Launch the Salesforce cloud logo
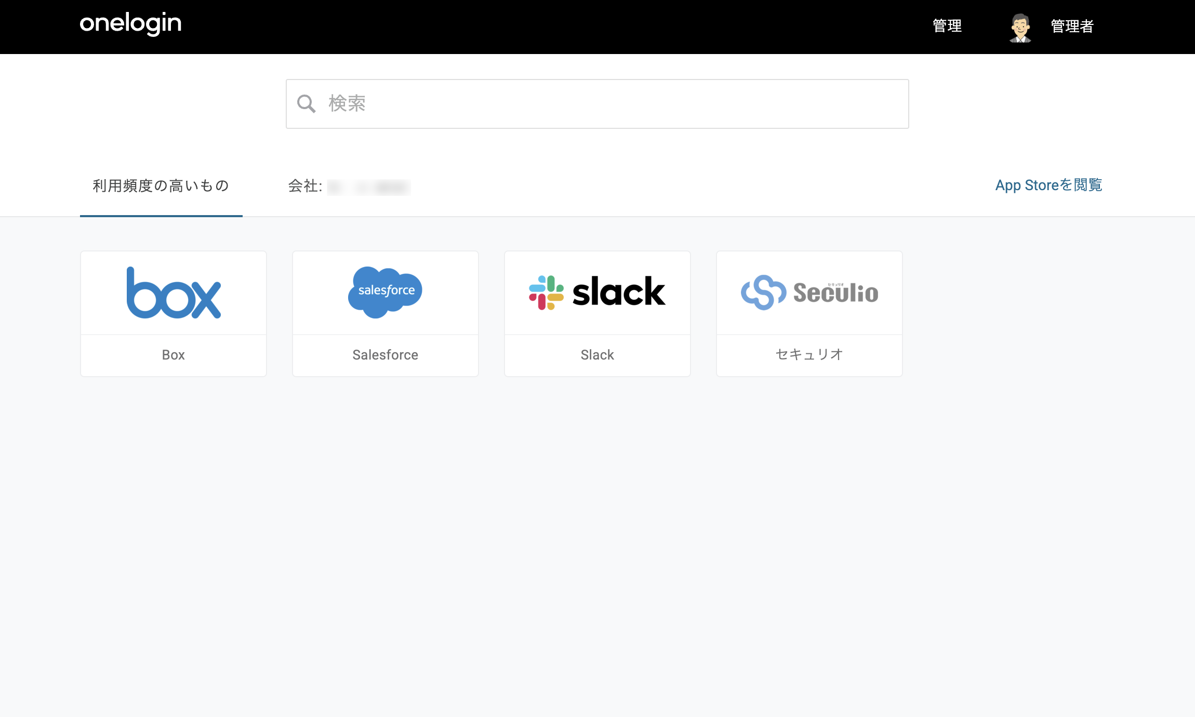This screenshot has height=717, width=1195. pos(386,292)
